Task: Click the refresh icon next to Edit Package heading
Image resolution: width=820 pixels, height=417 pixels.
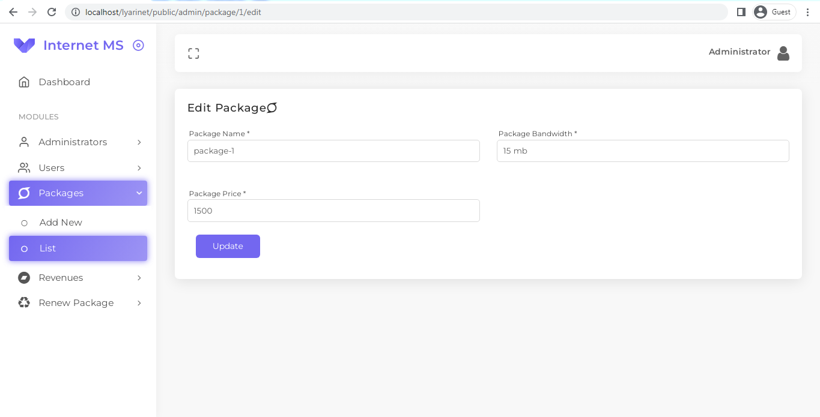Action: pos(272,107)
